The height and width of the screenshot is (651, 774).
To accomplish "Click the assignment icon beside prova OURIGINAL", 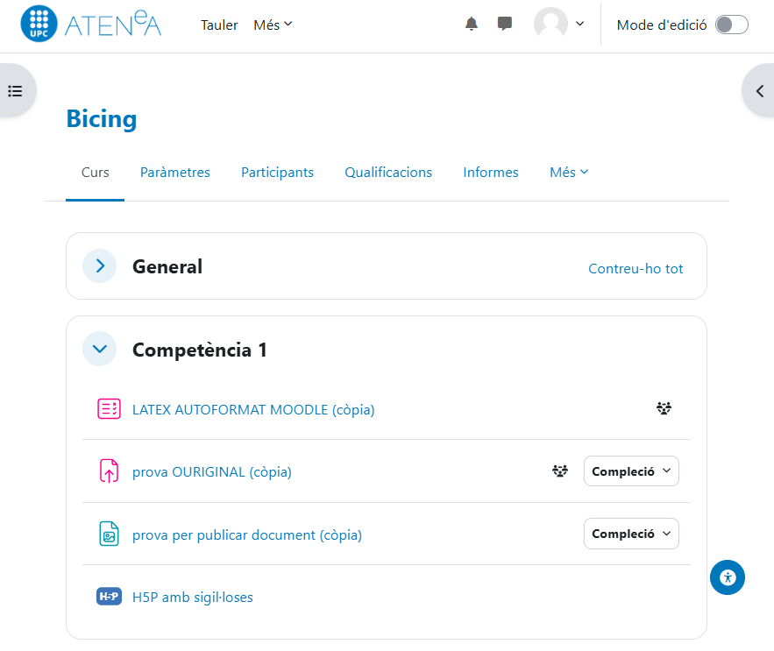I will pyautogui.click(x=109, y=471).
